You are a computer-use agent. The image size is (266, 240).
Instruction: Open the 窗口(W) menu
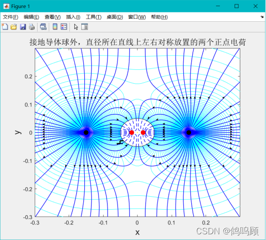click(x=137, y=17)
